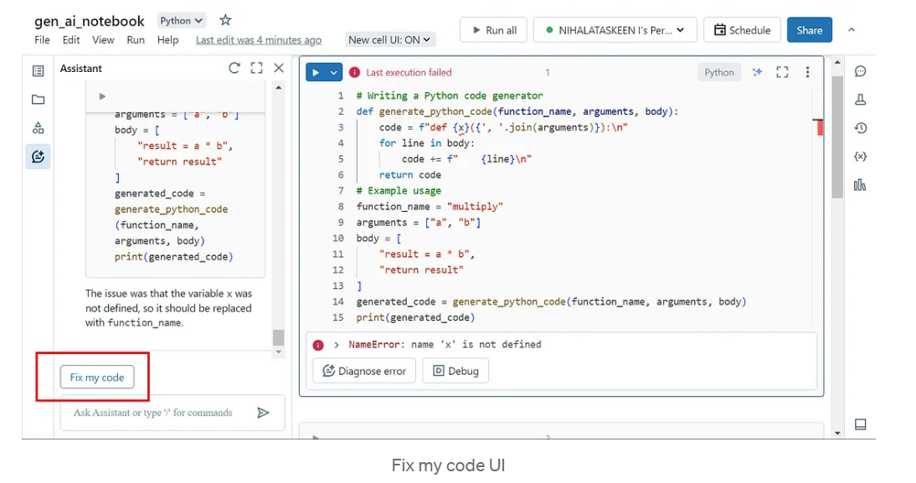The image size is (916, 483).
Task: Star the gen_ai_notebook notebook
Action: click(225, 20)
